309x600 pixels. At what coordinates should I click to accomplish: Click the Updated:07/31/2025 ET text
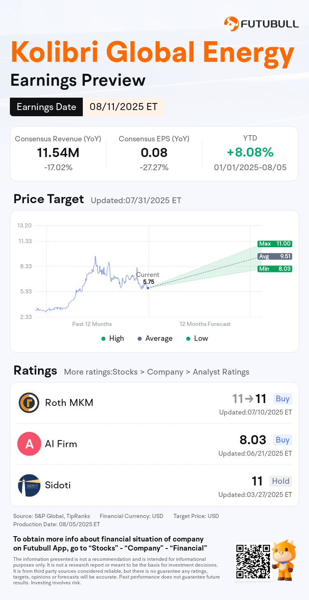[136, 201]
